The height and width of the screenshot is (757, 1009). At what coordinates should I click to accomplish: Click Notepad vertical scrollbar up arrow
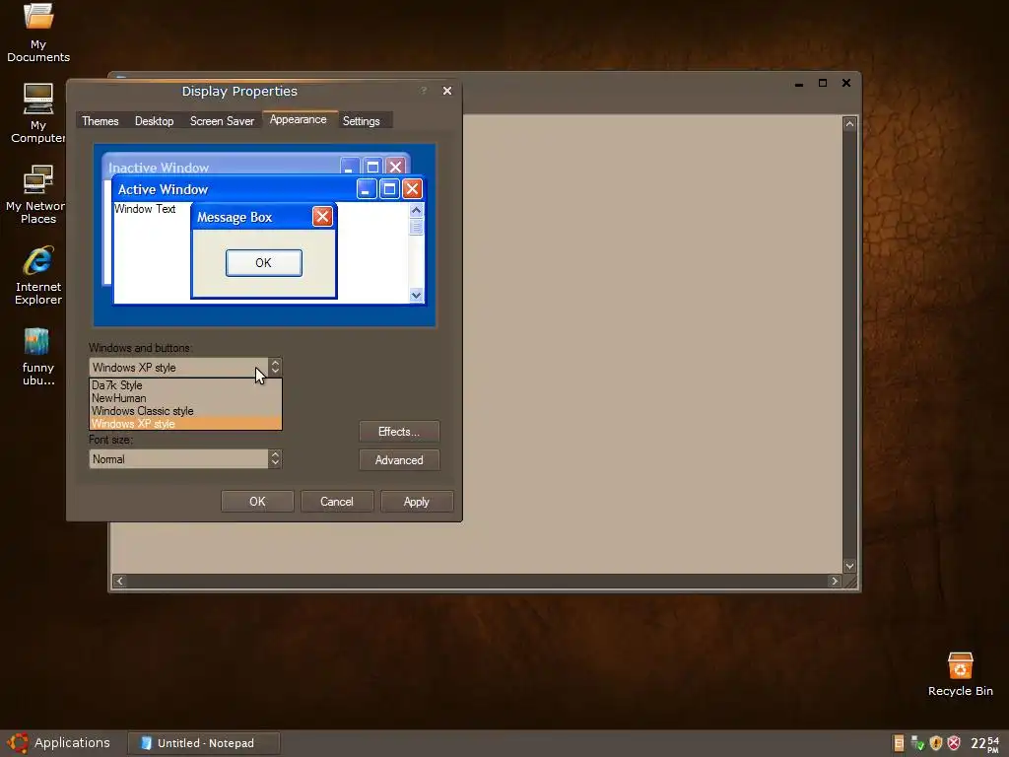click(849, 123)
